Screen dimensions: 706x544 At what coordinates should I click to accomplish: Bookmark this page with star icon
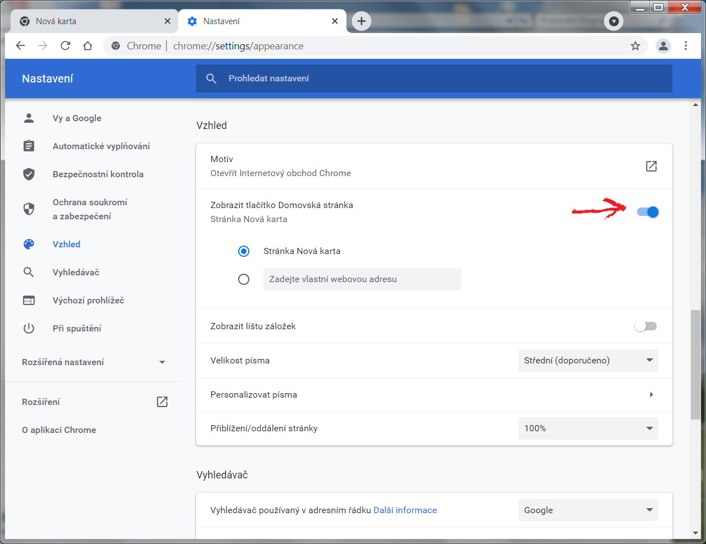(635, 46)
